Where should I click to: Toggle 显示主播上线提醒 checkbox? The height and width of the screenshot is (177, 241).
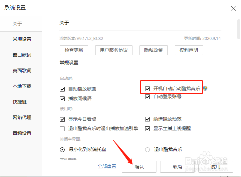(x=147, y=129)
